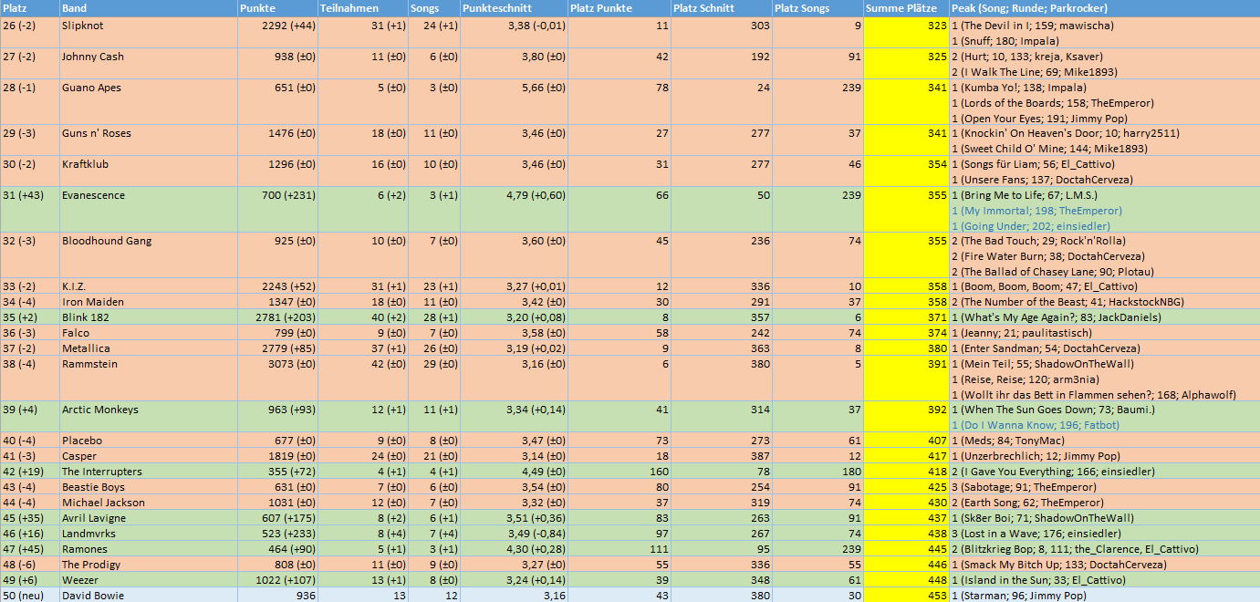
Task: Click the band cell 'Arctic Monkeys'
Action: click(148, 417)
